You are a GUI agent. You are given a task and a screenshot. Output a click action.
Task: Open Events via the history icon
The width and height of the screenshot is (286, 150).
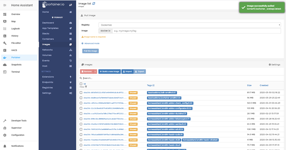pos(71,61)
